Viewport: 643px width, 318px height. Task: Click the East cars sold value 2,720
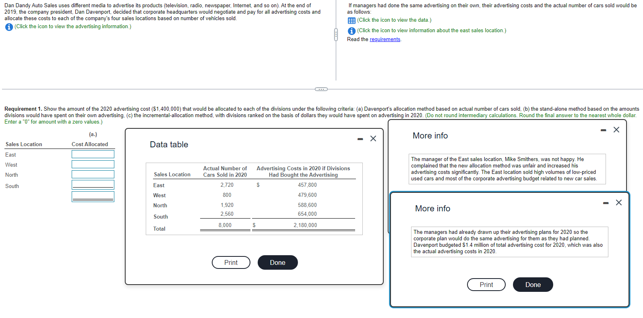(x=227, y=185)
